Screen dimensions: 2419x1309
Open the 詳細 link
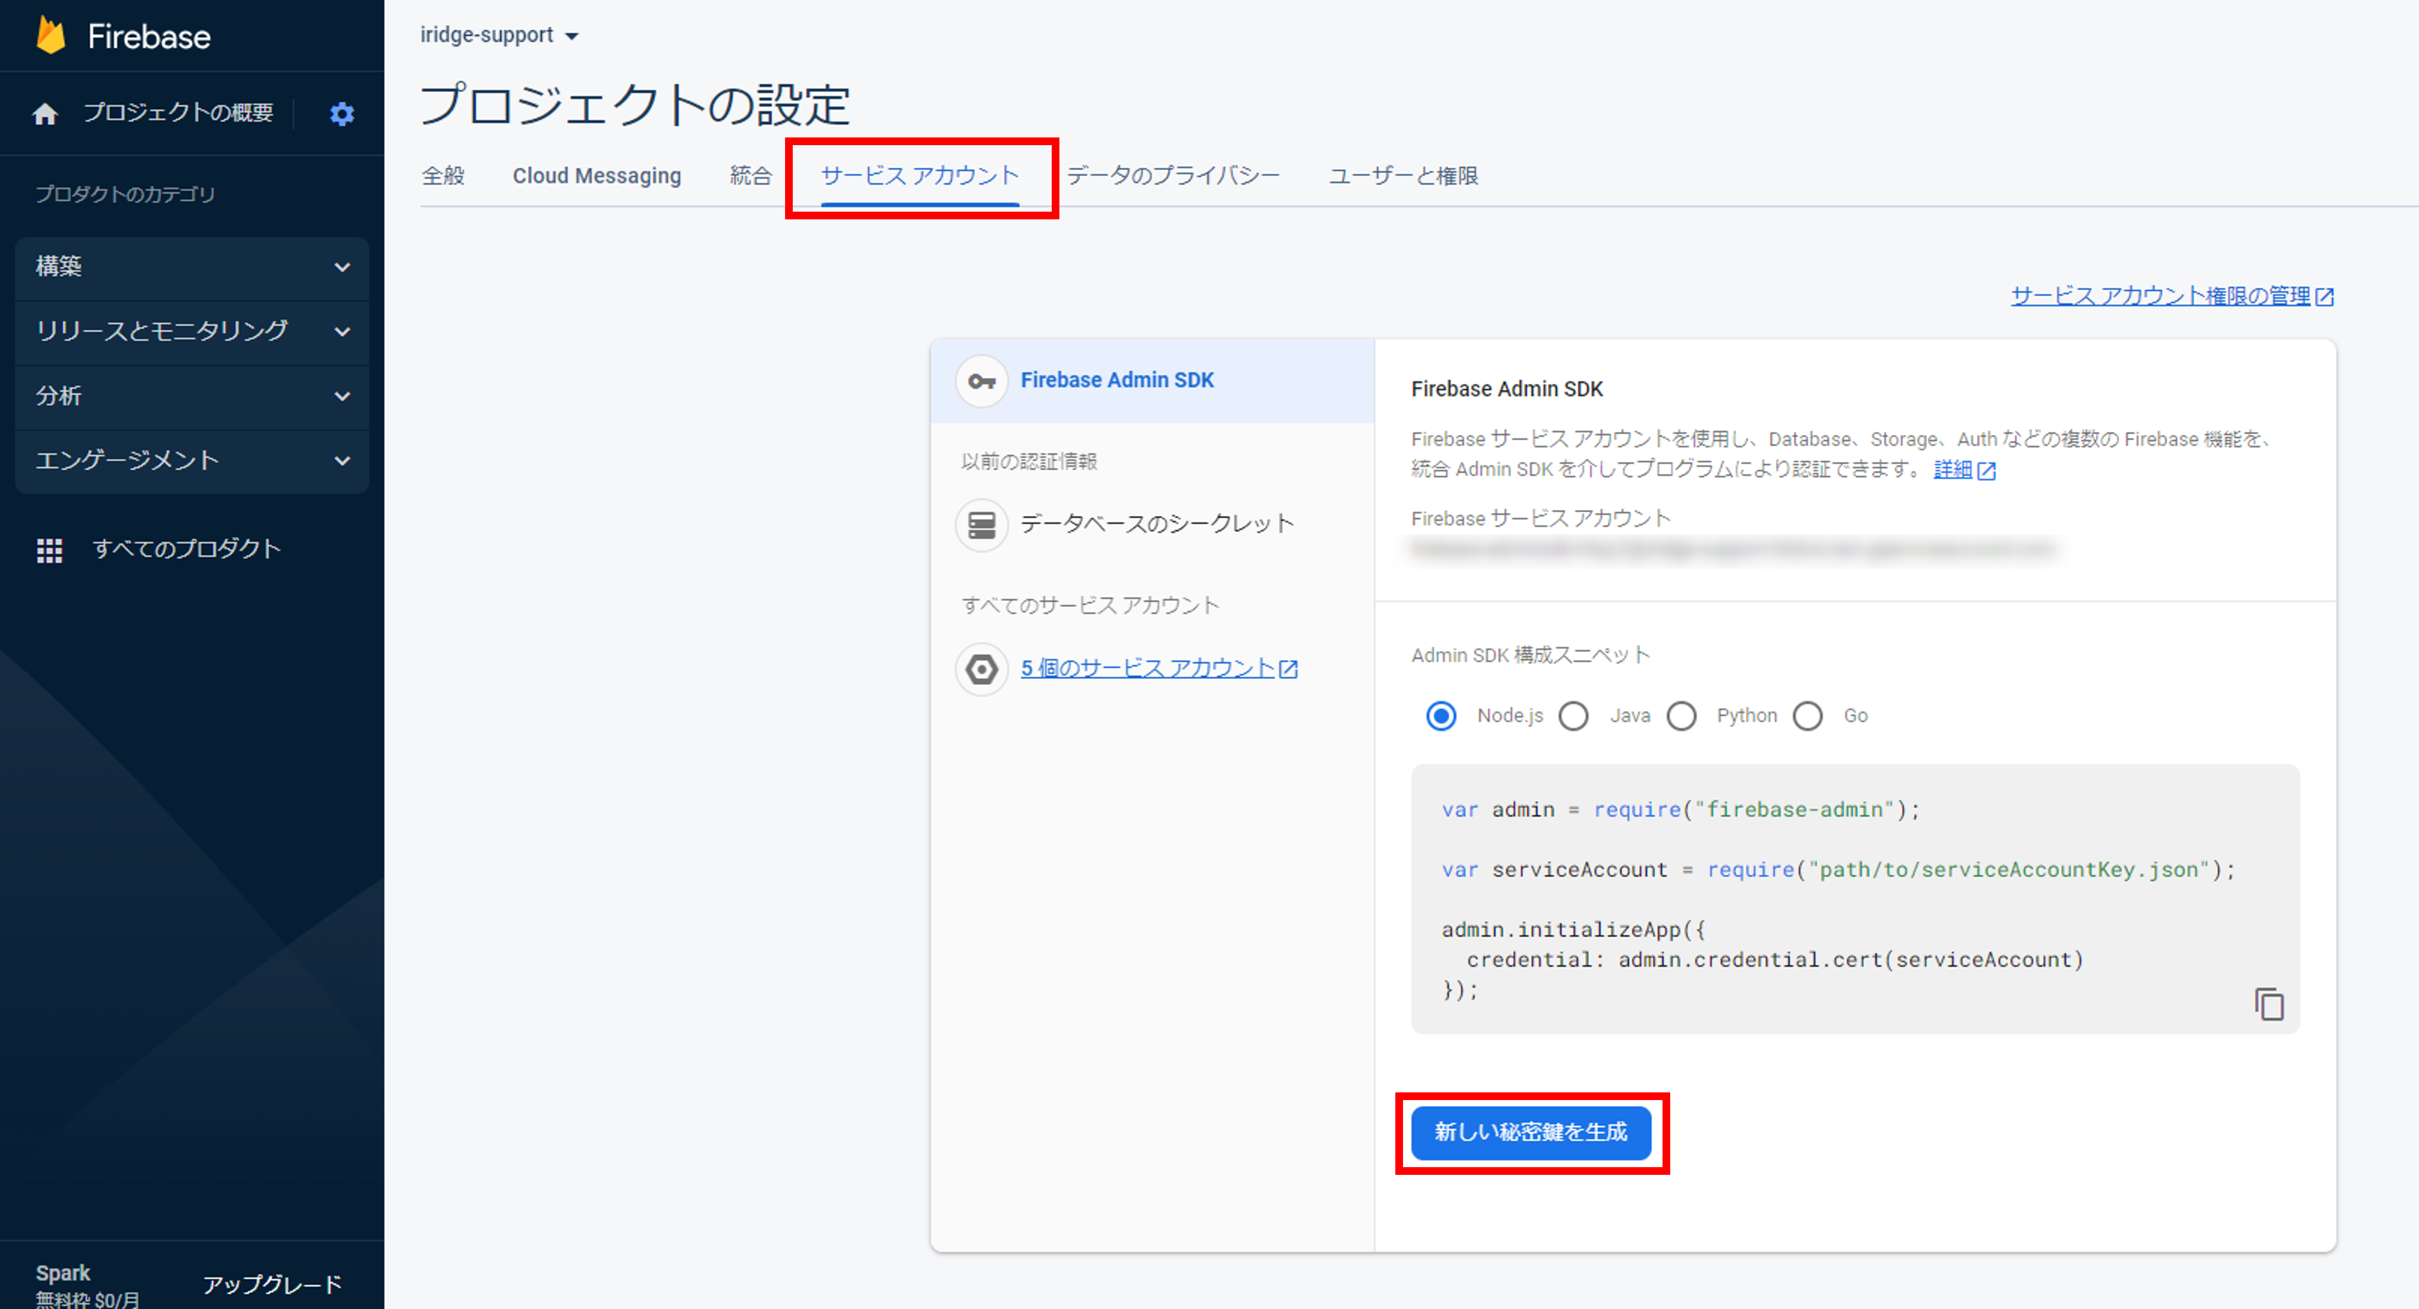coord(1953,470)
